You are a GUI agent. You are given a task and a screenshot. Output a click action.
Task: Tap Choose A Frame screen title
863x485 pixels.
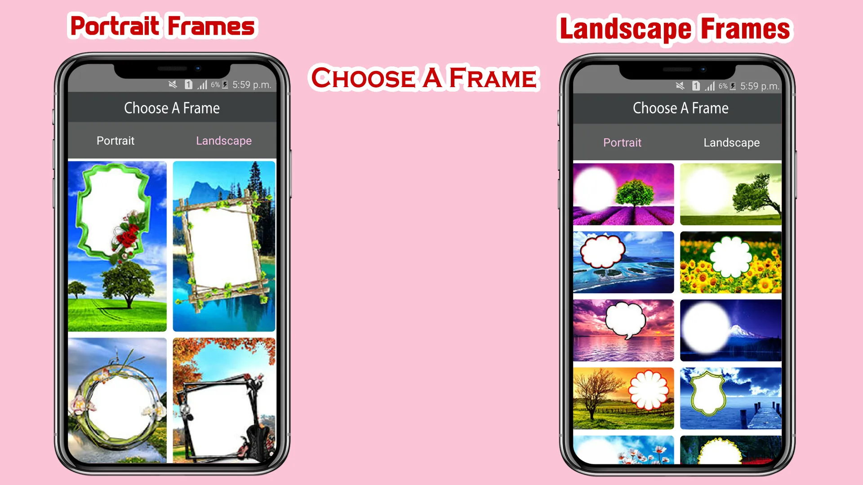coord(171,108)
